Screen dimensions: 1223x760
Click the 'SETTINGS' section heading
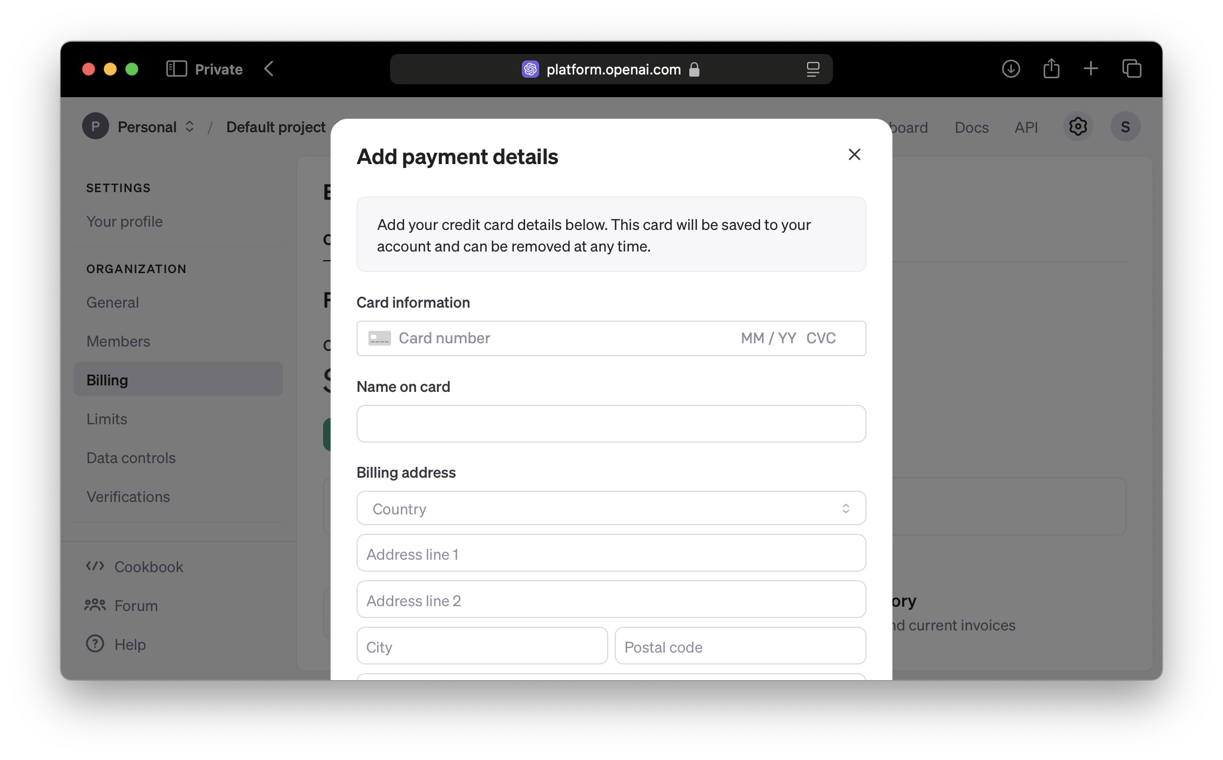click(118, 188)
